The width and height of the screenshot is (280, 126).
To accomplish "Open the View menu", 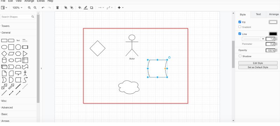I will pyautogui.click(x=19, y=1).
